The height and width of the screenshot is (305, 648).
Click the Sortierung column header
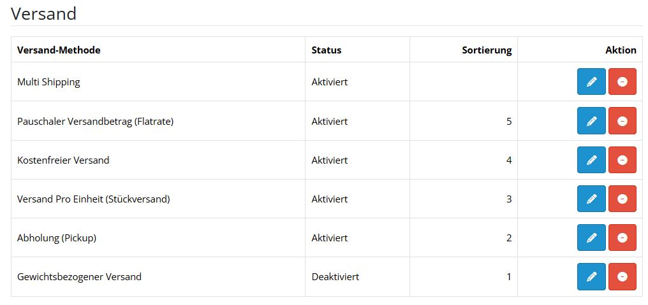(487, 50)
